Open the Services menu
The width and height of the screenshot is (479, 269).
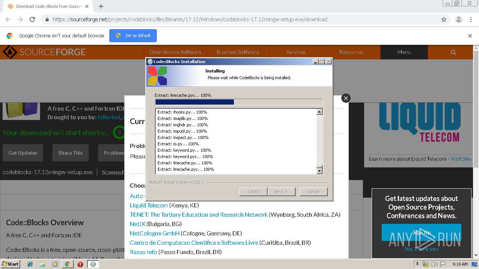click(296, 52)
